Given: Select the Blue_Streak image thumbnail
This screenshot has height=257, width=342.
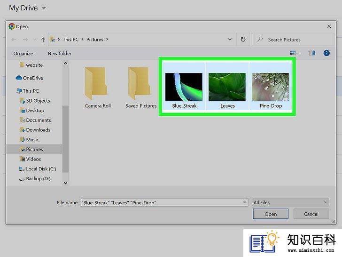Looking at the screenshot, I should point(184,86).
